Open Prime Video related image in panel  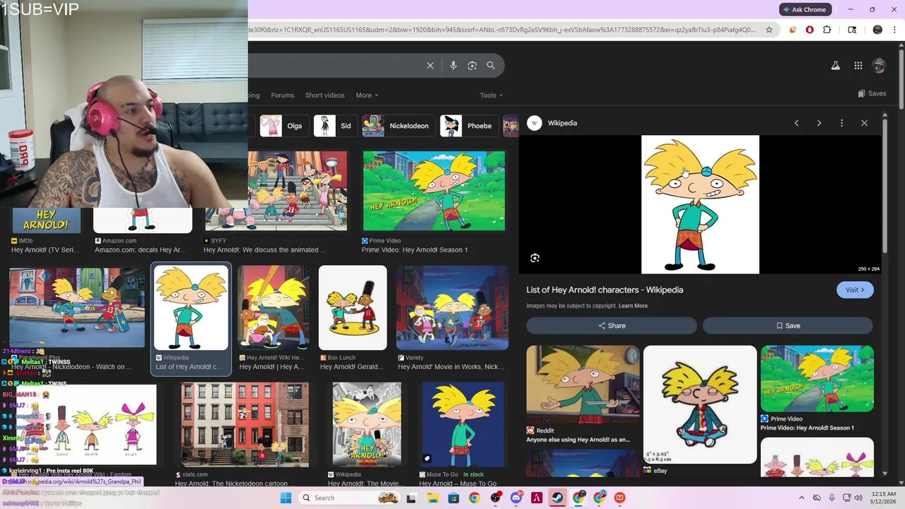[x=817, y=378]
